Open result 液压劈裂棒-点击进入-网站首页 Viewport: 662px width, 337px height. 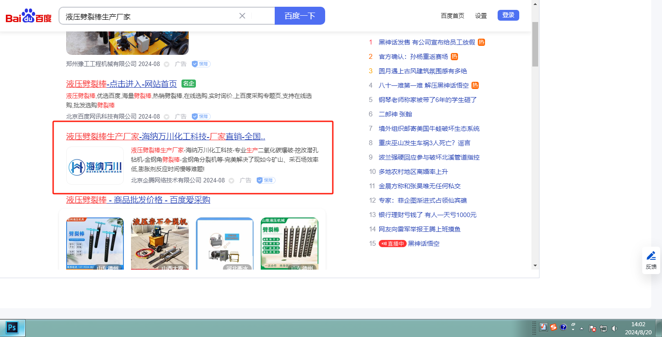pos(122,84)
